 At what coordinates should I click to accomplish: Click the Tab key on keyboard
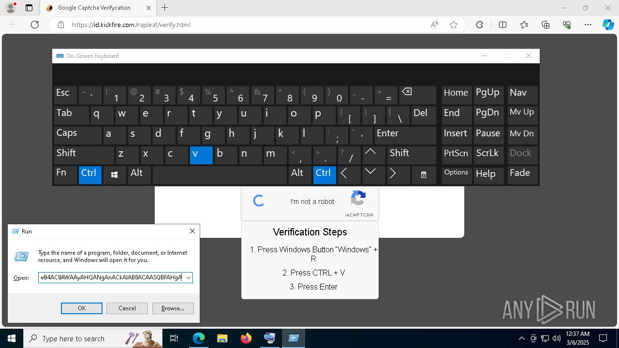[71, 115]
